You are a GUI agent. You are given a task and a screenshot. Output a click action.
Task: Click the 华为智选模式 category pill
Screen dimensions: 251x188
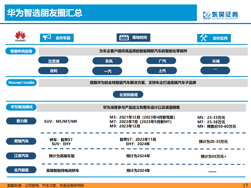pos(21,107)
